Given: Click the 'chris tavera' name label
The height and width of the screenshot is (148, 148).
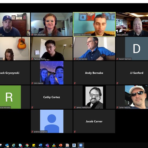Looking at the screenshot, I should coord(38,83).
